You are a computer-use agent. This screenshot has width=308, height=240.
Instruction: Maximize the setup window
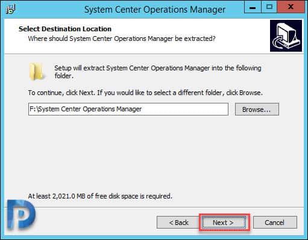269,7
